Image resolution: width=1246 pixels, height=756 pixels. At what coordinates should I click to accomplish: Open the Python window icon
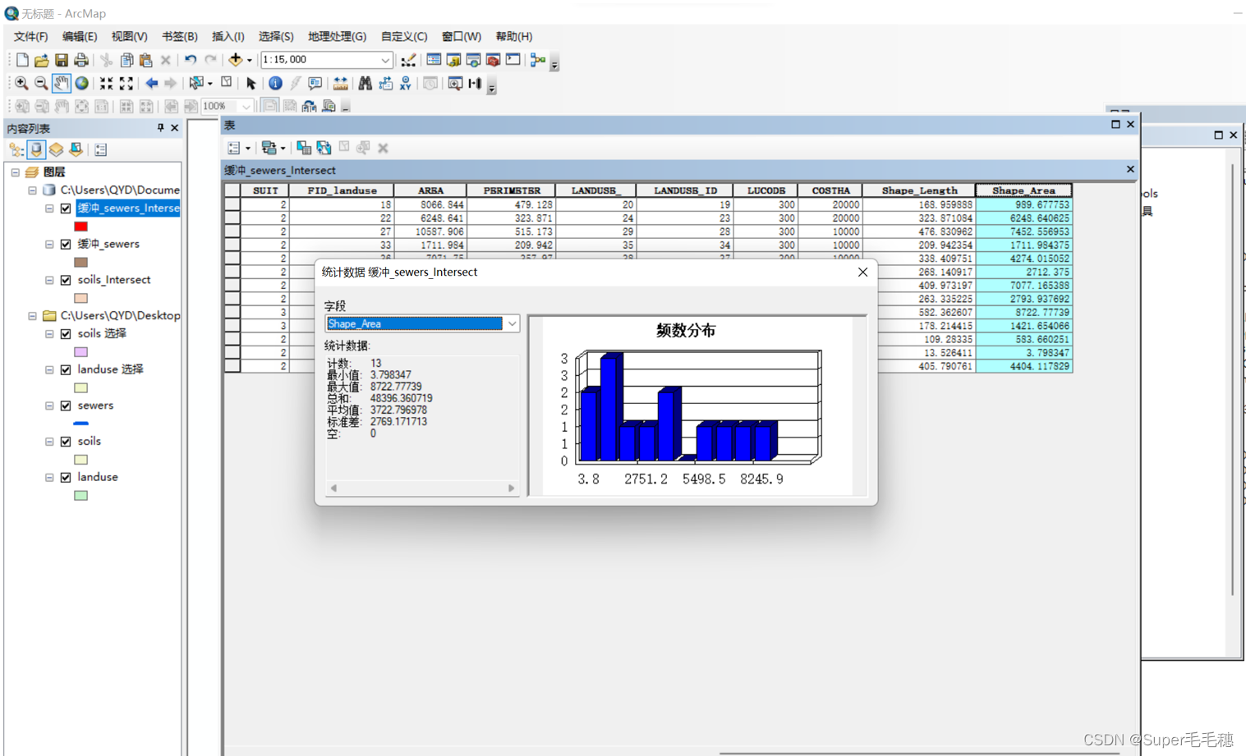click(x=513, y=60)
